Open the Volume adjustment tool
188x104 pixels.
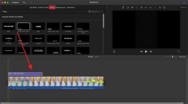tap(146, 8)
